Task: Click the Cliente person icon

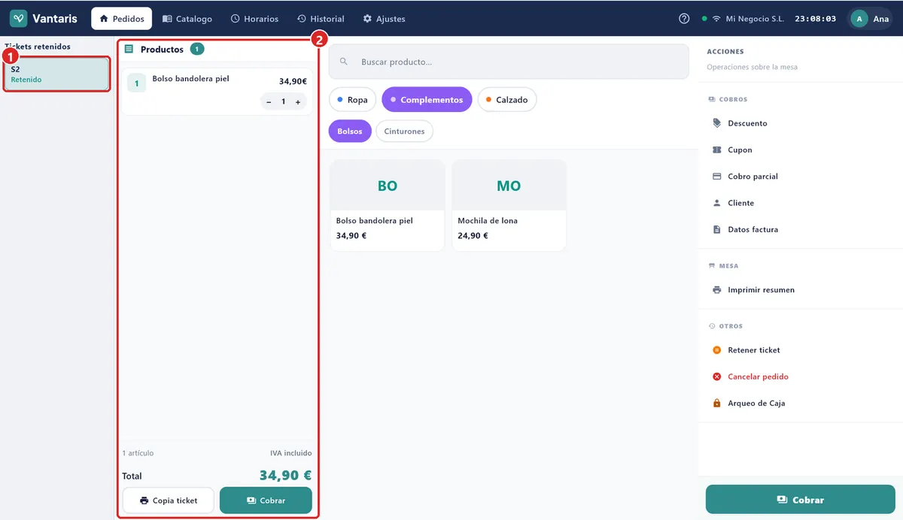Action: point(716,203)
